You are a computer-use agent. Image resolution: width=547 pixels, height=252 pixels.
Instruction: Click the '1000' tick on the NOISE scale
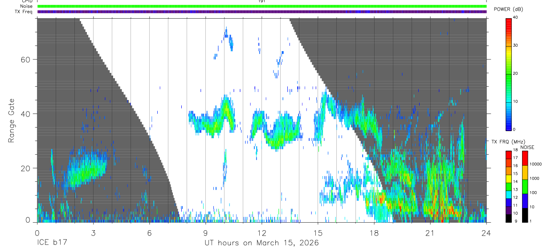pyautogui.click(x=535, y=178)
